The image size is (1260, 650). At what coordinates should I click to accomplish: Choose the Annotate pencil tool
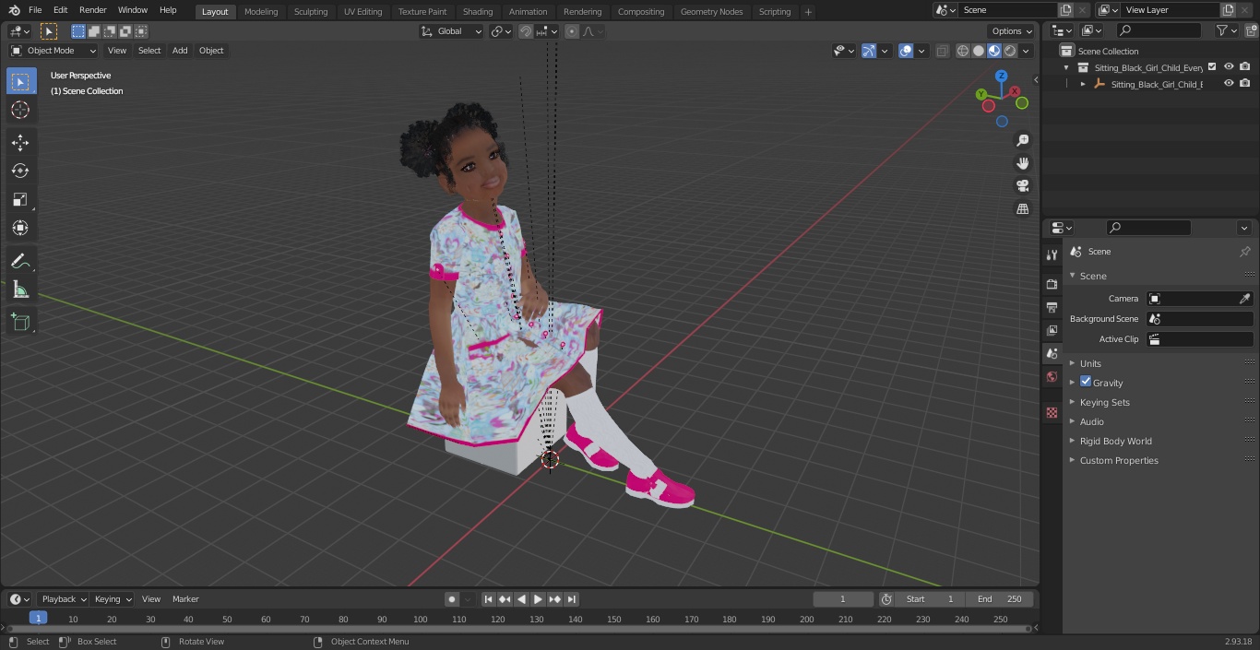pyautogui.click(x=20, y=261)
